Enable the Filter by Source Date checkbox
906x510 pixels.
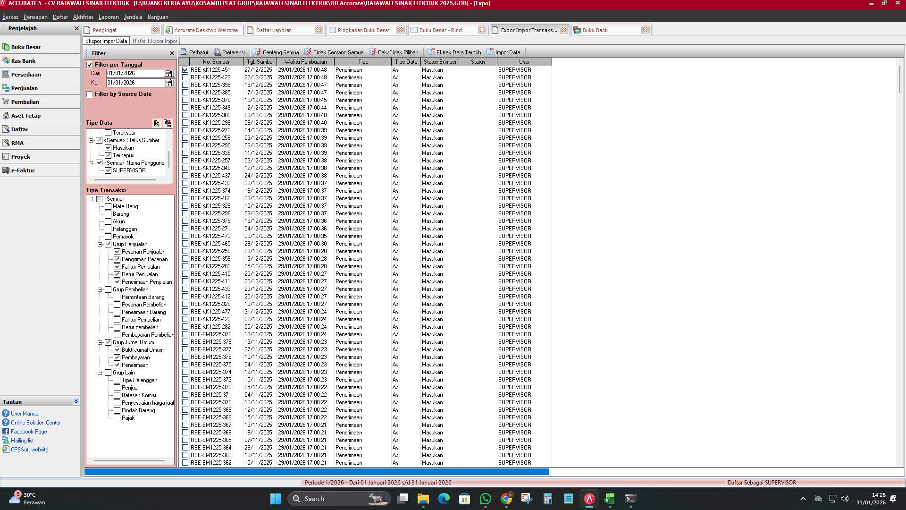90,94
